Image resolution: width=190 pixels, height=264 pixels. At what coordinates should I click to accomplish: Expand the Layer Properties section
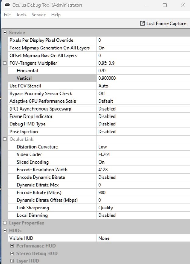(5, 223)
